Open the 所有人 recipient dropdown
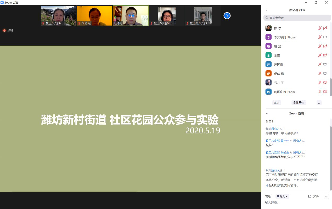This screenshot has height=209, width=332. [282, 196]
